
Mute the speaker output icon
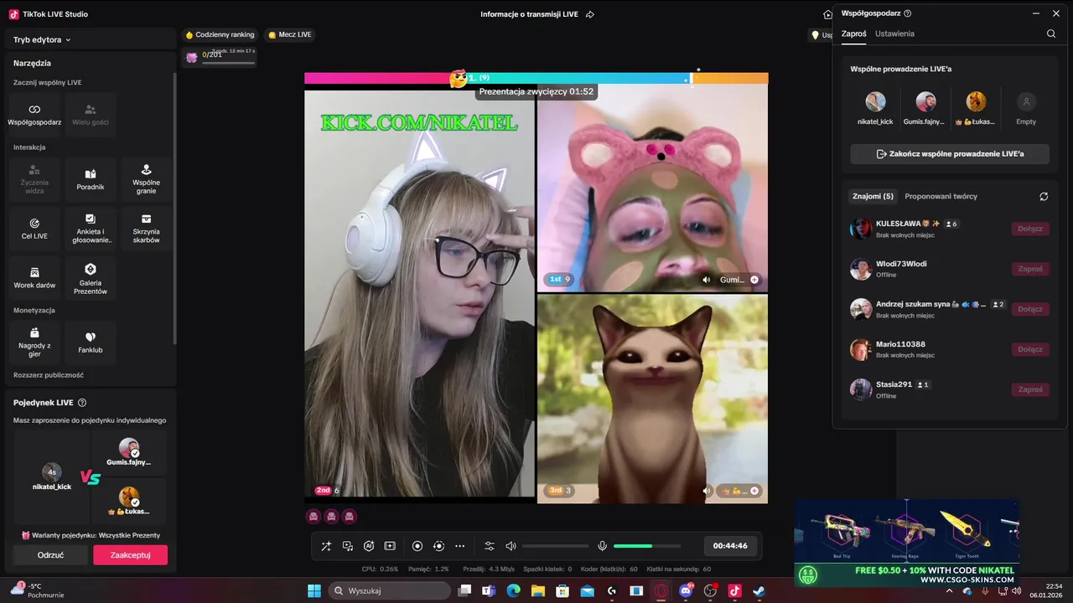point(511,546)
